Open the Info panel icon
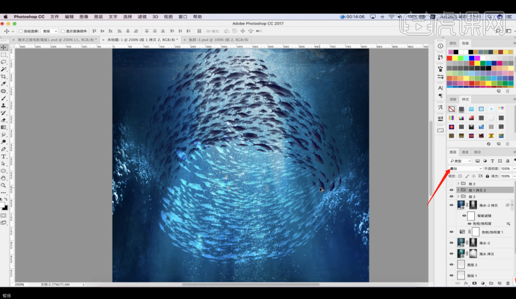This screenshot has width=516, height=299. (440, 46)
